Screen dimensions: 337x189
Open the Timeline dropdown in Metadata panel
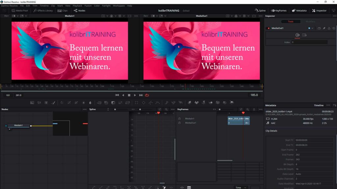coord(319,105)
